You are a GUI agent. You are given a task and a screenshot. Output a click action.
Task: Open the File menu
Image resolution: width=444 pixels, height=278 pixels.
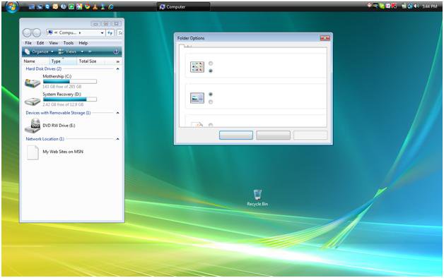pyautogui.click(x=28, y=43)
